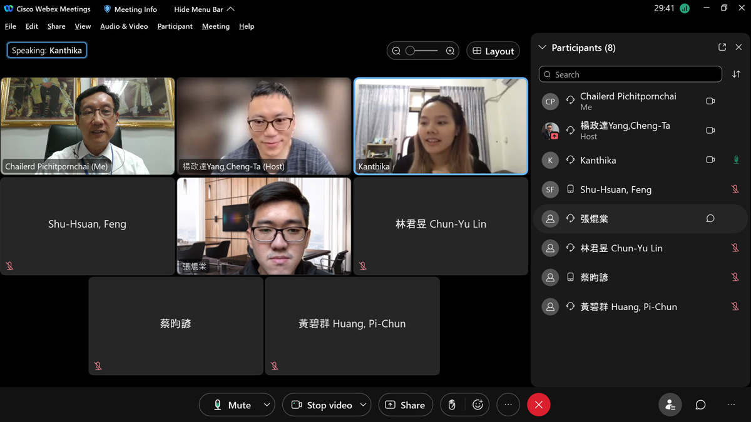Adjust the video grid zoom slider

pyautogui.click(x=422, y=51)
